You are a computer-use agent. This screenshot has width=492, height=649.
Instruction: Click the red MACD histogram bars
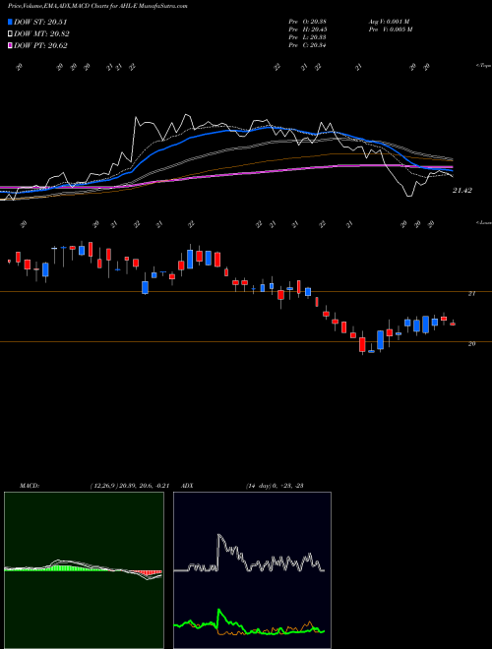[147, 572]
